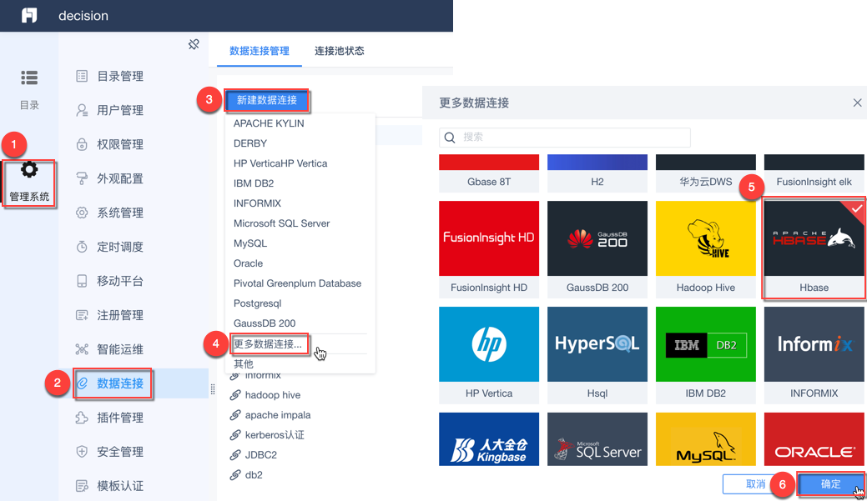
Task: Open 权限管理 menu item
Action: 120,145
